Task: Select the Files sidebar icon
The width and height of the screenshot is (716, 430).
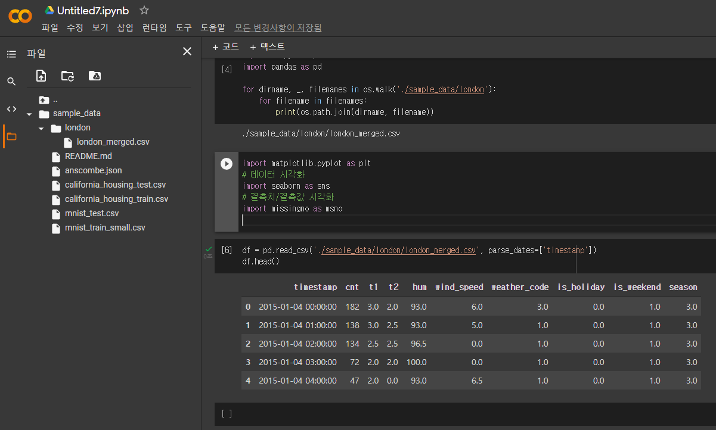Action: [x=11, y=136]
